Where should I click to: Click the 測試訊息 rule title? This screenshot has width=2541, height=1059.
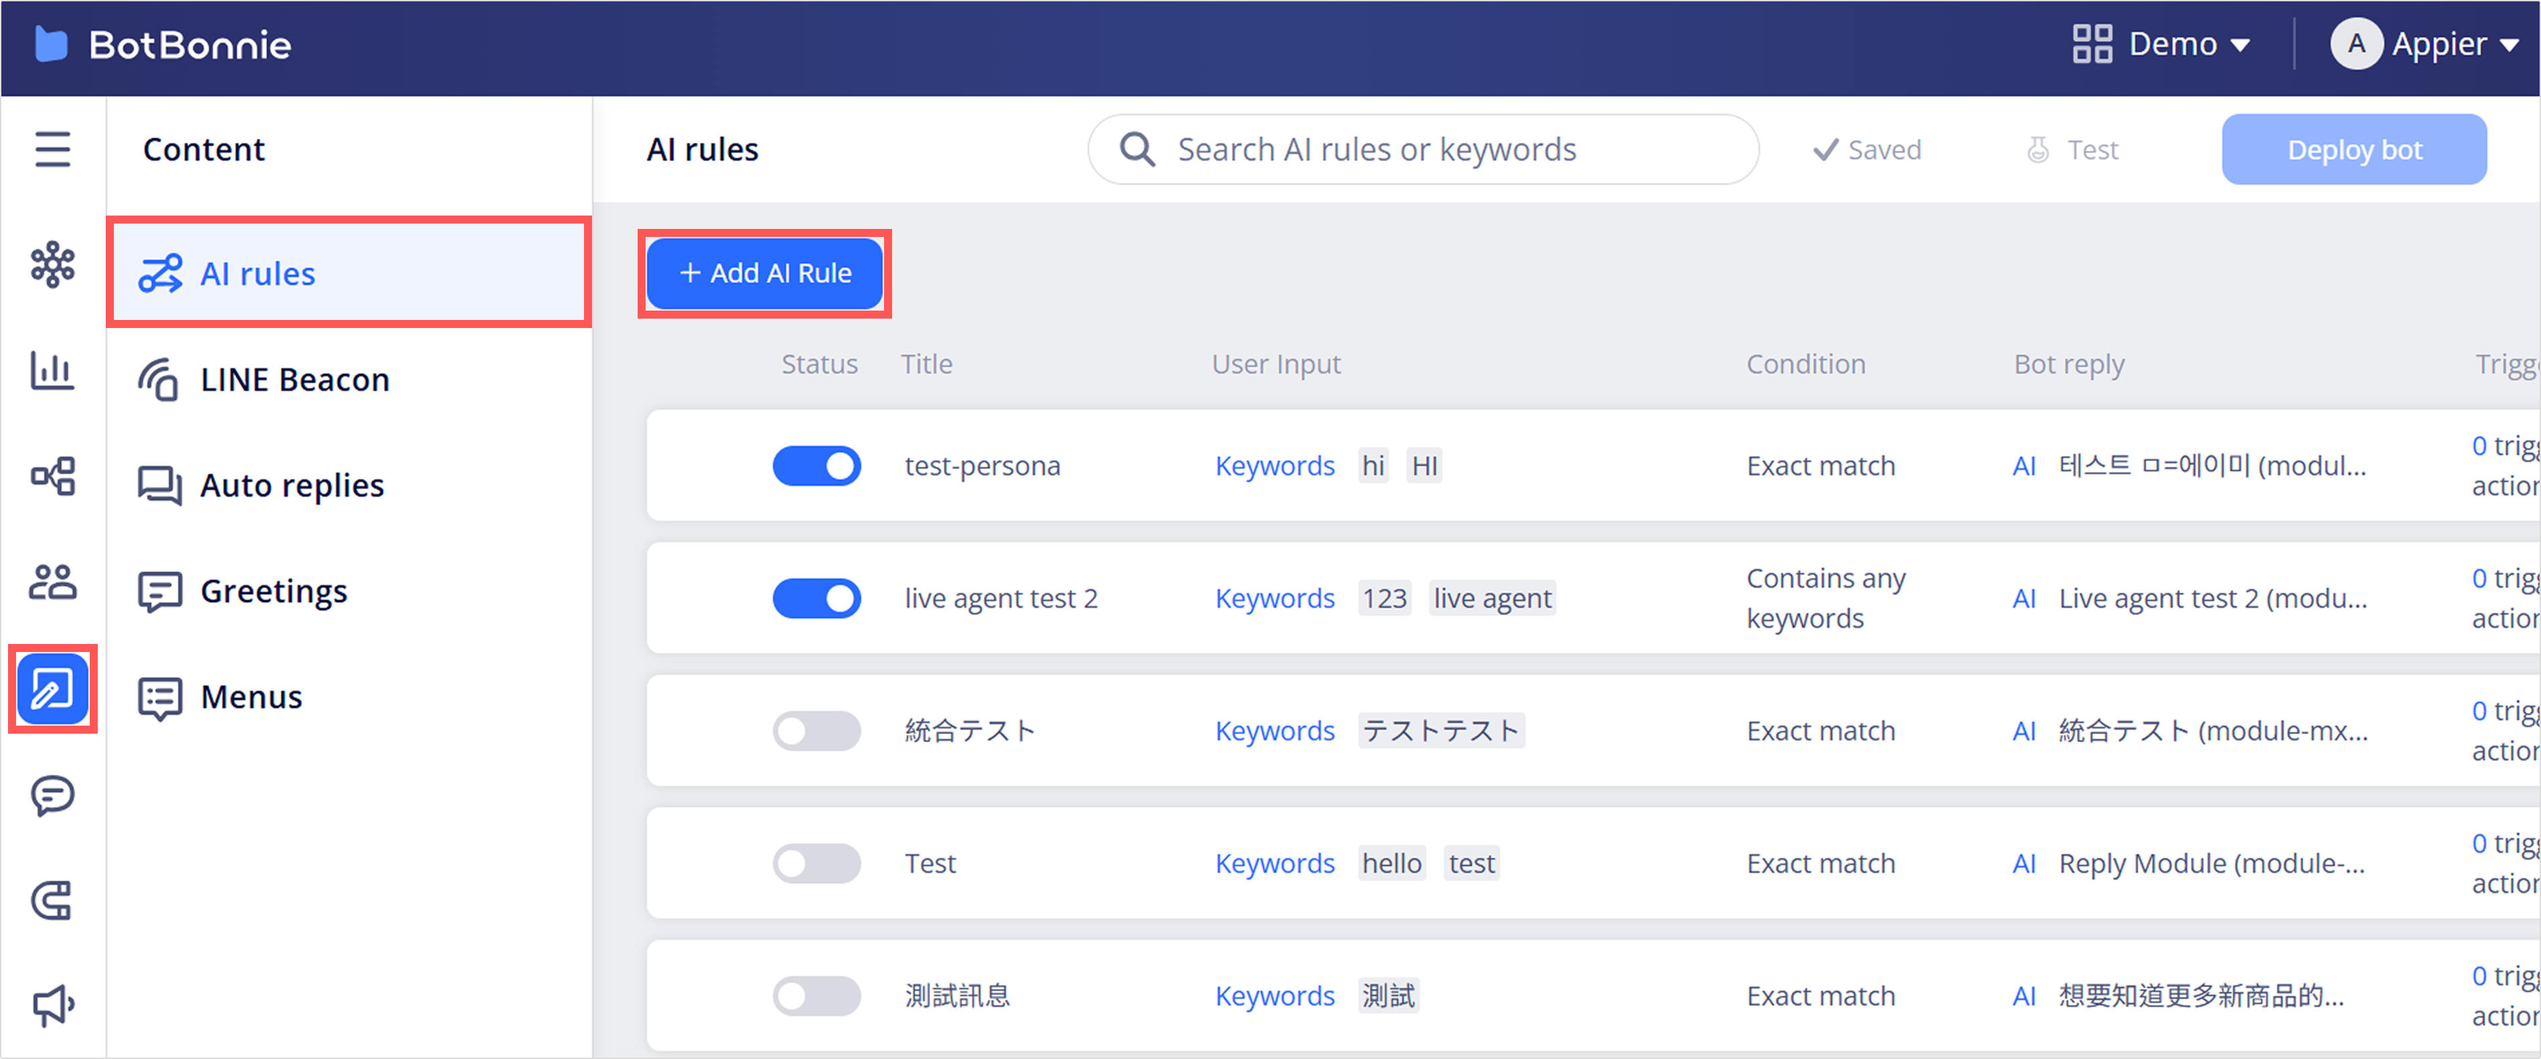point(957,996)
